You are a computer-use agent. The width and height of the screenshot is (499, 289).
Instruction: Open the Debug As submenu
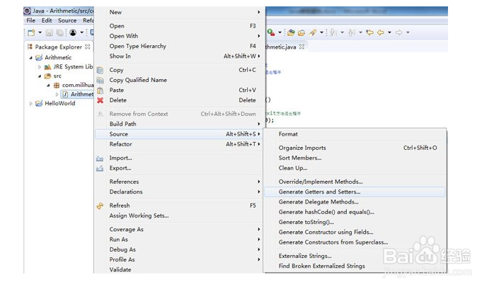tap(179, 250)
